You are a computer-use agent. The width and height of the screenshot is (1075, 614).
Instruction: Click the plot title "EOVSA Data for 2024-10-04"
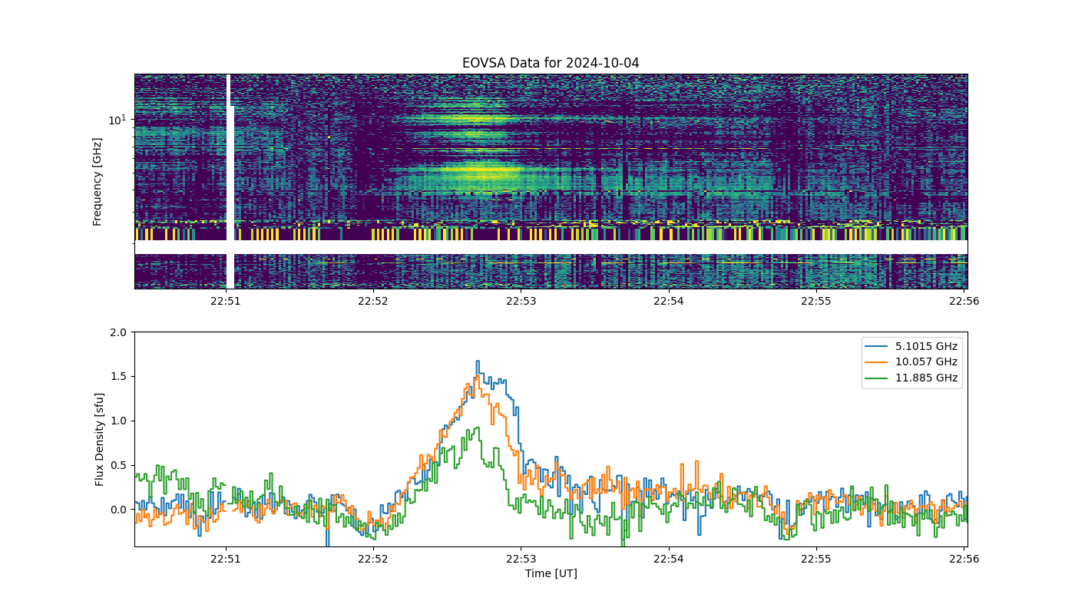[x=551, y=63]
